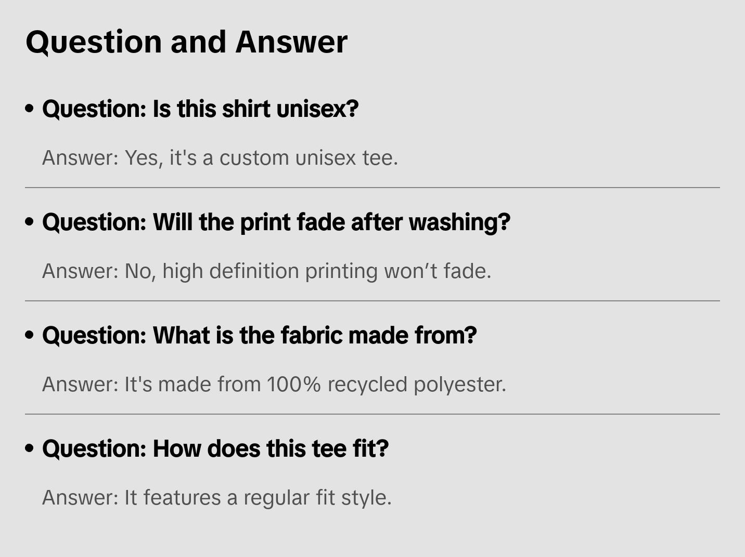This screenshot has width=745, height=557.
Task: Click the high definition printing answer
Action: pos(266,271)
